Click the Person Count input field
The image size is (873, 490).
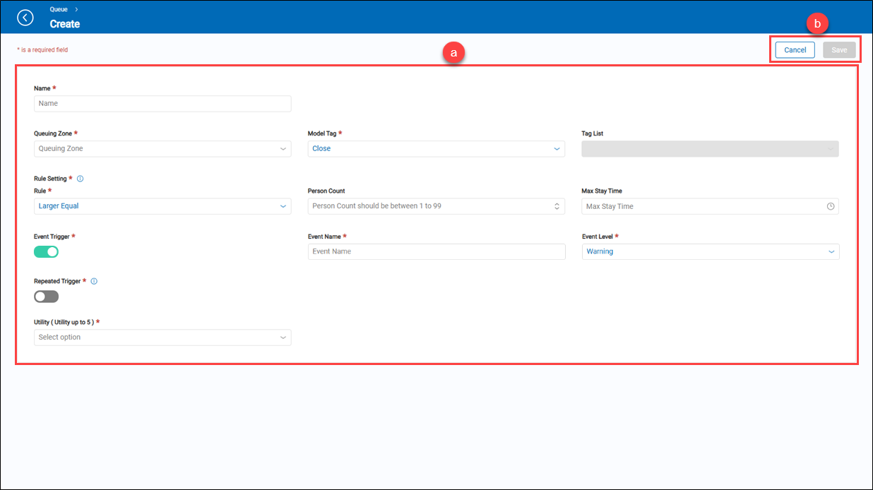[429, 206]
